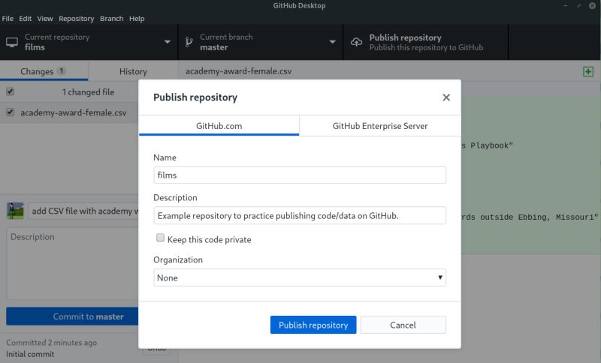Image resolution: width=601 pixels, height=363 pixels.
Task: Click the 'Organization' label above the dropdown
Action: pyautogui.click(x=178, y=259)
